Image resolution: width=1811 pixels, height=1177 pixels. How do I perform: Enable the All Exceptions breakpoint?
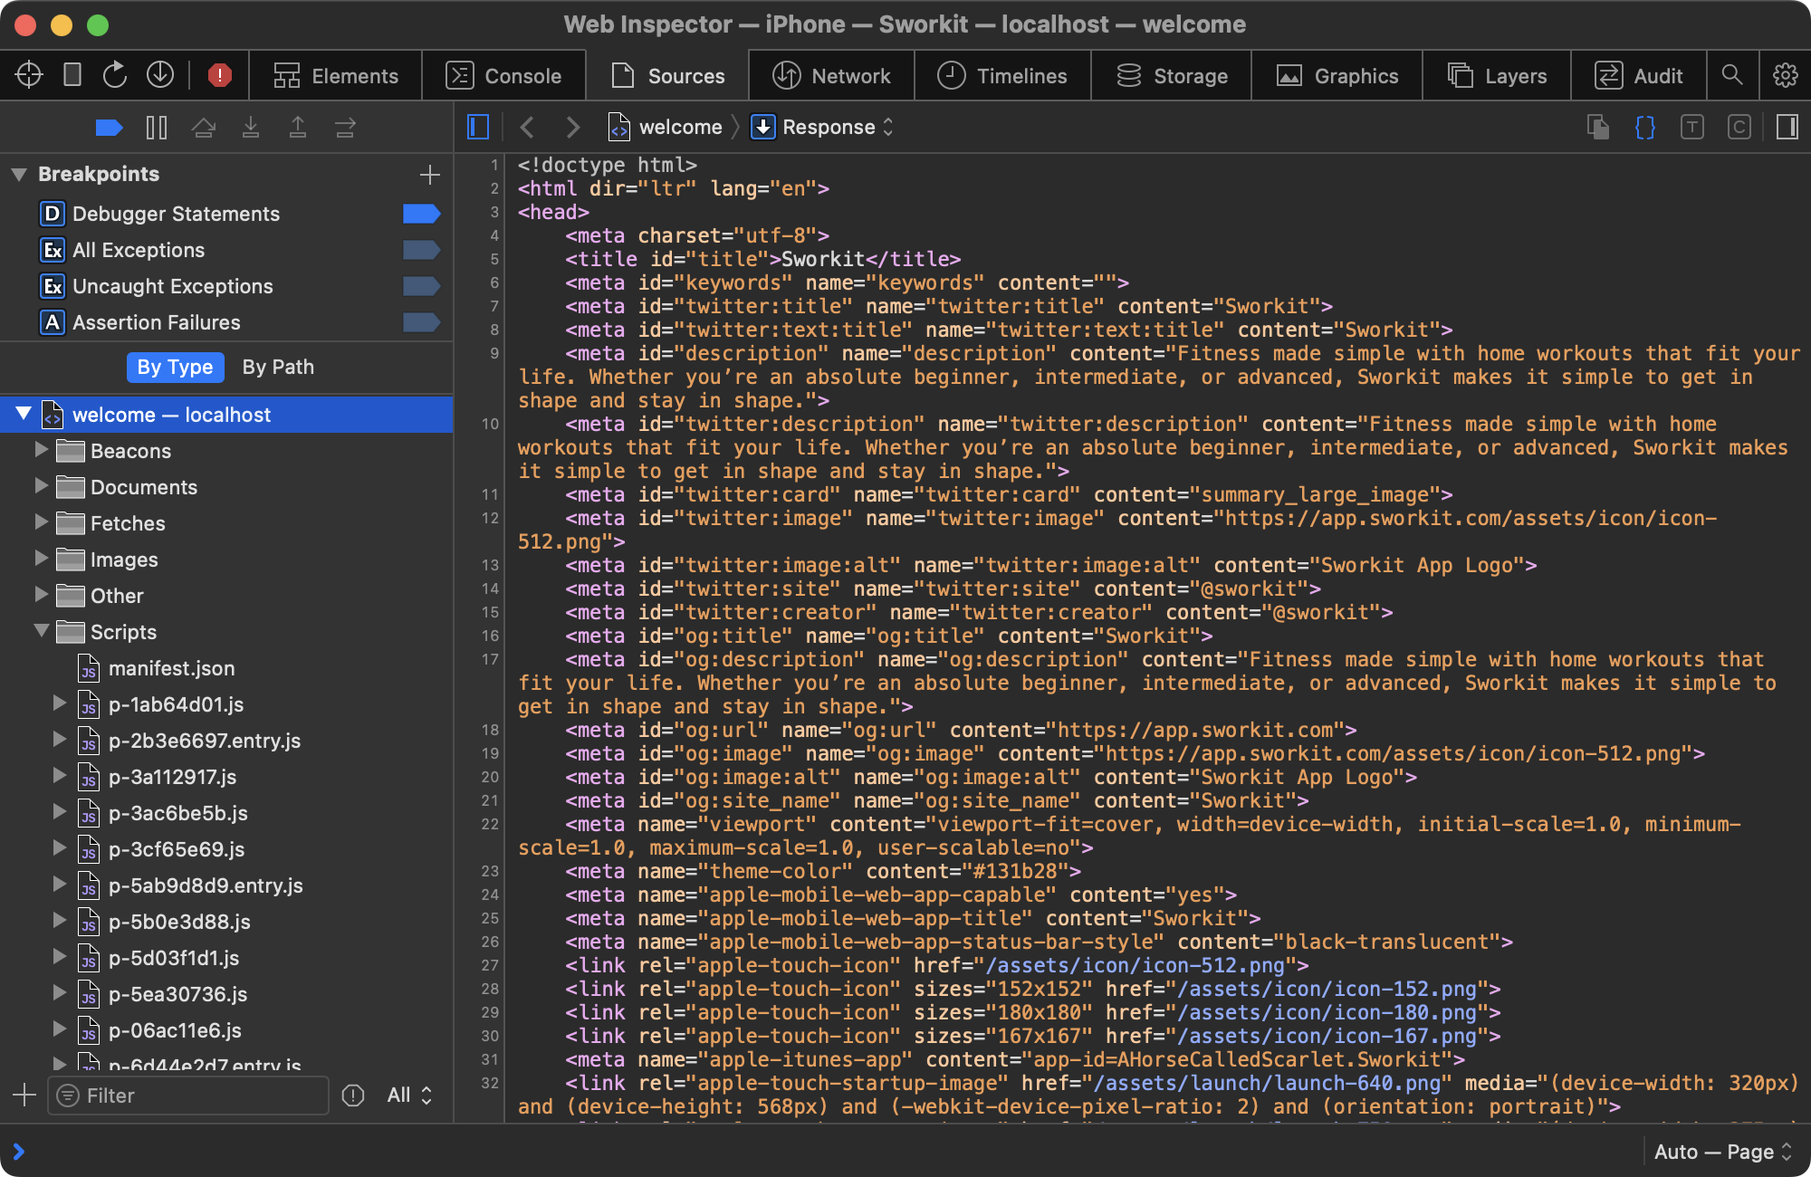421,250
